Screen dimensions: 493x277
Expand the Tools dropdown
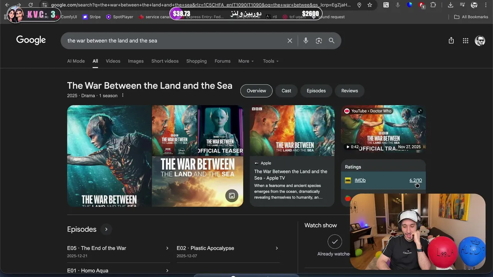coord(271,61)
